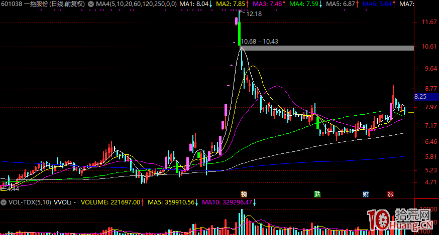Click the blue 财 event marker
This screenshot has height=235, width=439.
[x=366, y=194]
